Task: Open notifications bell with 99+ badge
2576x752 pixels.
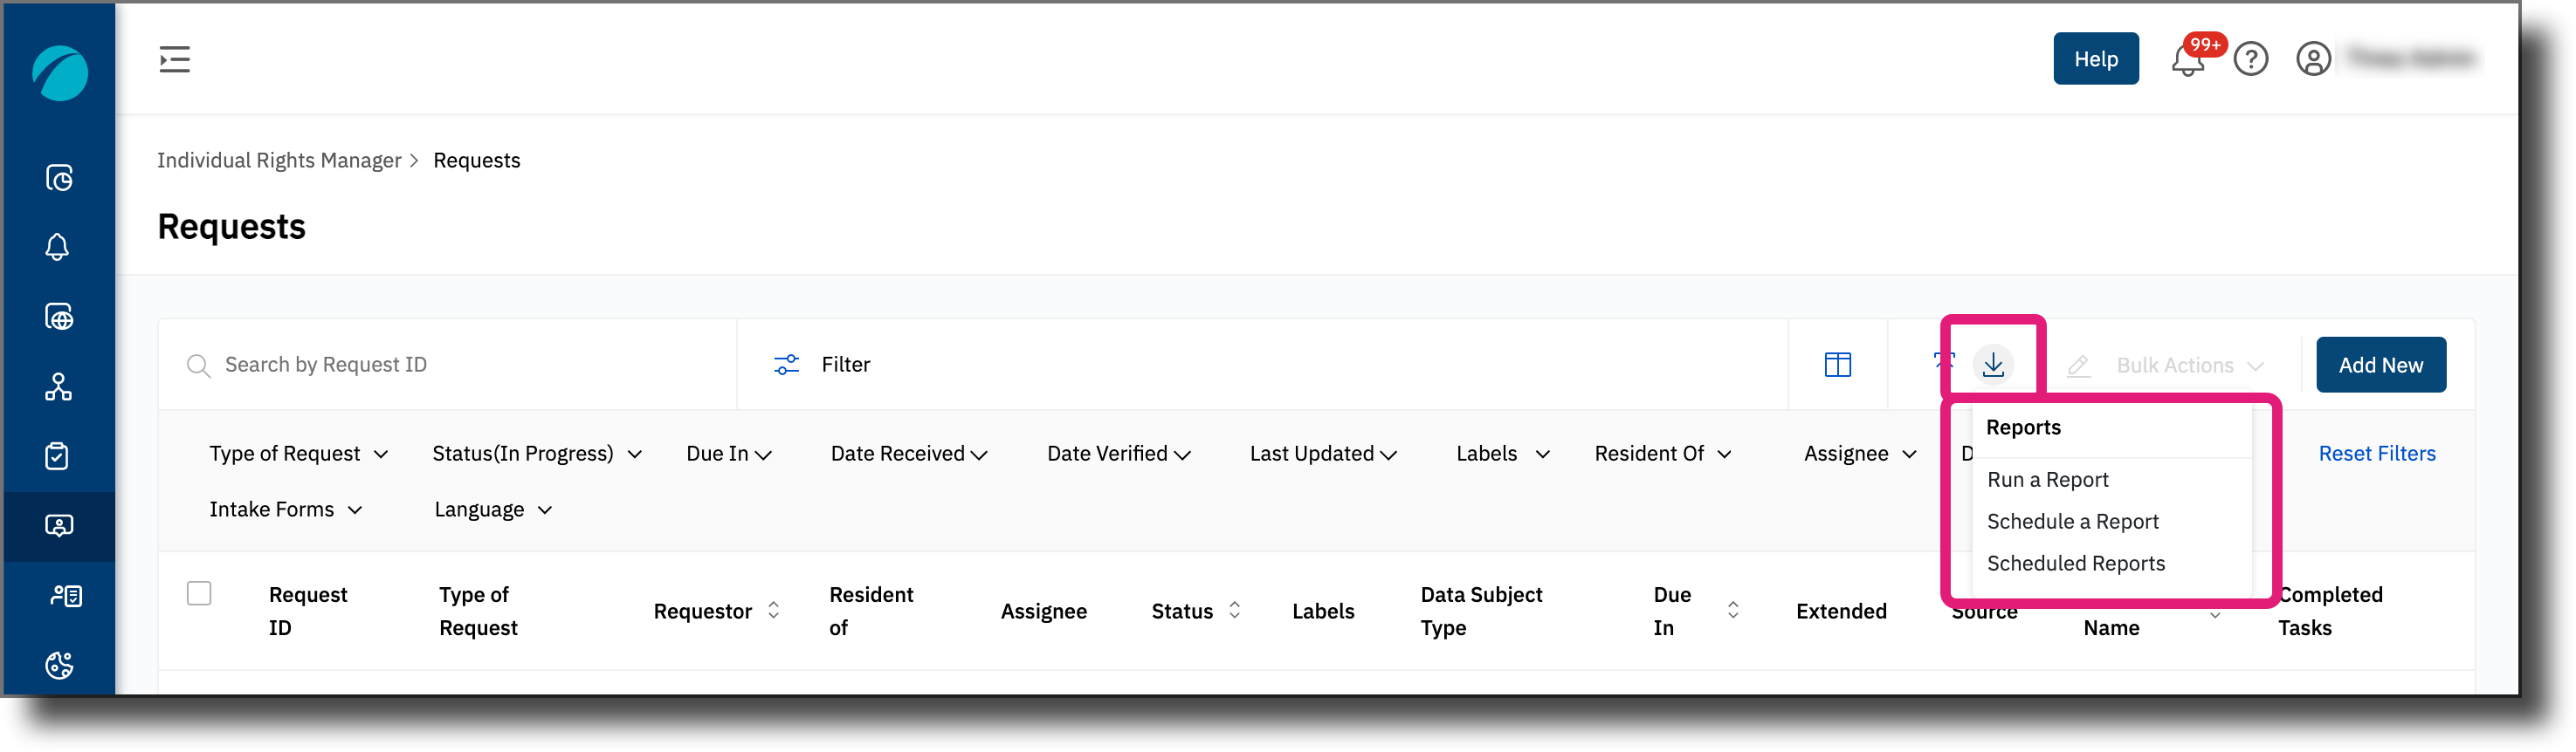Action: click(x=2188, y=60)
